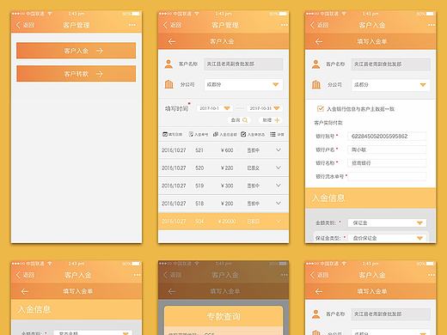The height and width of the screenshot is (335, 447).
Task: Expand the row numbered 521
Action: [279, 149]
